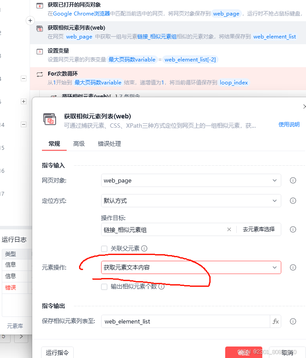
Task: Clear the 链接_相似元素组 target with X
Action: 229,229
